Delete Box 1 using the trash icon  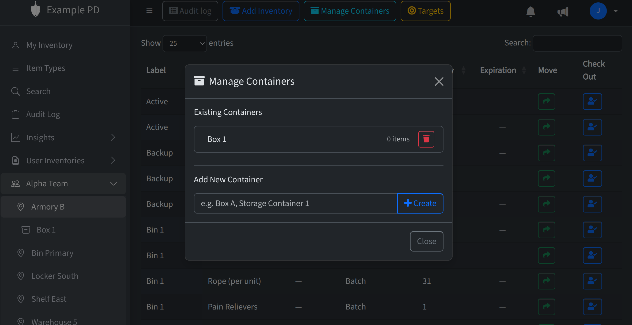pos(426,139)
